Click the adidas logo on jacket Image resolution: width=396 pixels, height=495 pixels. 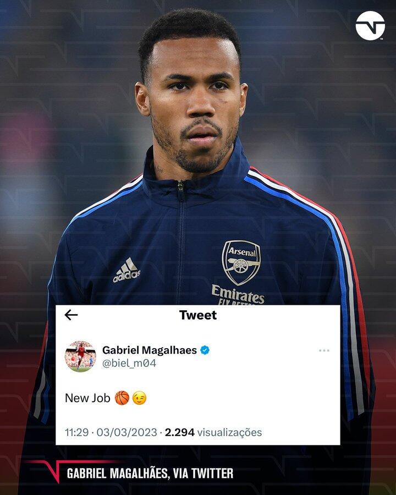127,270
